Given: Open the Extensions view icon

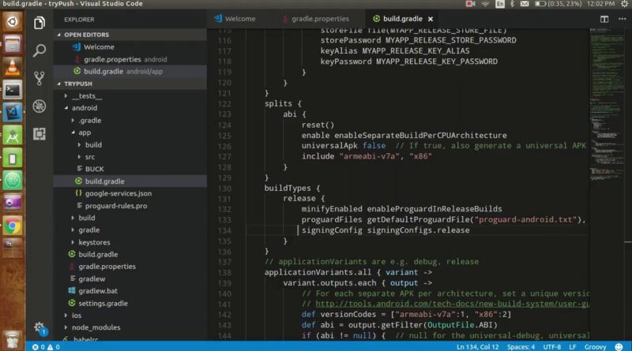Looking at the screenshot, I should [x=39, y=133].
